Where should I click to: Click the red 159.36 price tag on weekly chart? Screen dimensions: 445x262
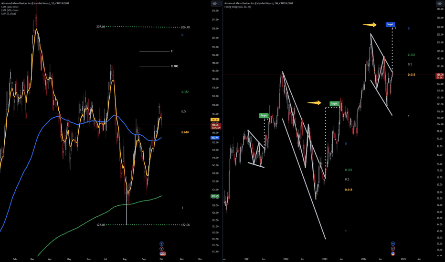click(x=439, y=76)
